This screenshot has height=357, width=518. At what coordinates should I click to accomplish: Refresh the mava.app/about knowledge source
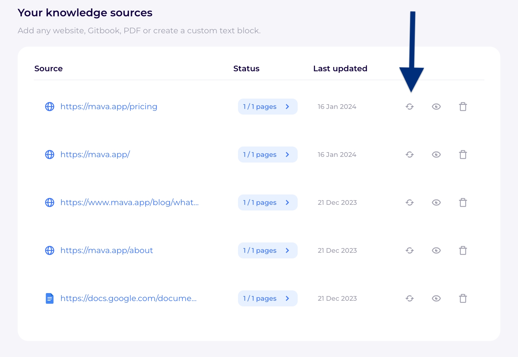click(x=410, y=250)
